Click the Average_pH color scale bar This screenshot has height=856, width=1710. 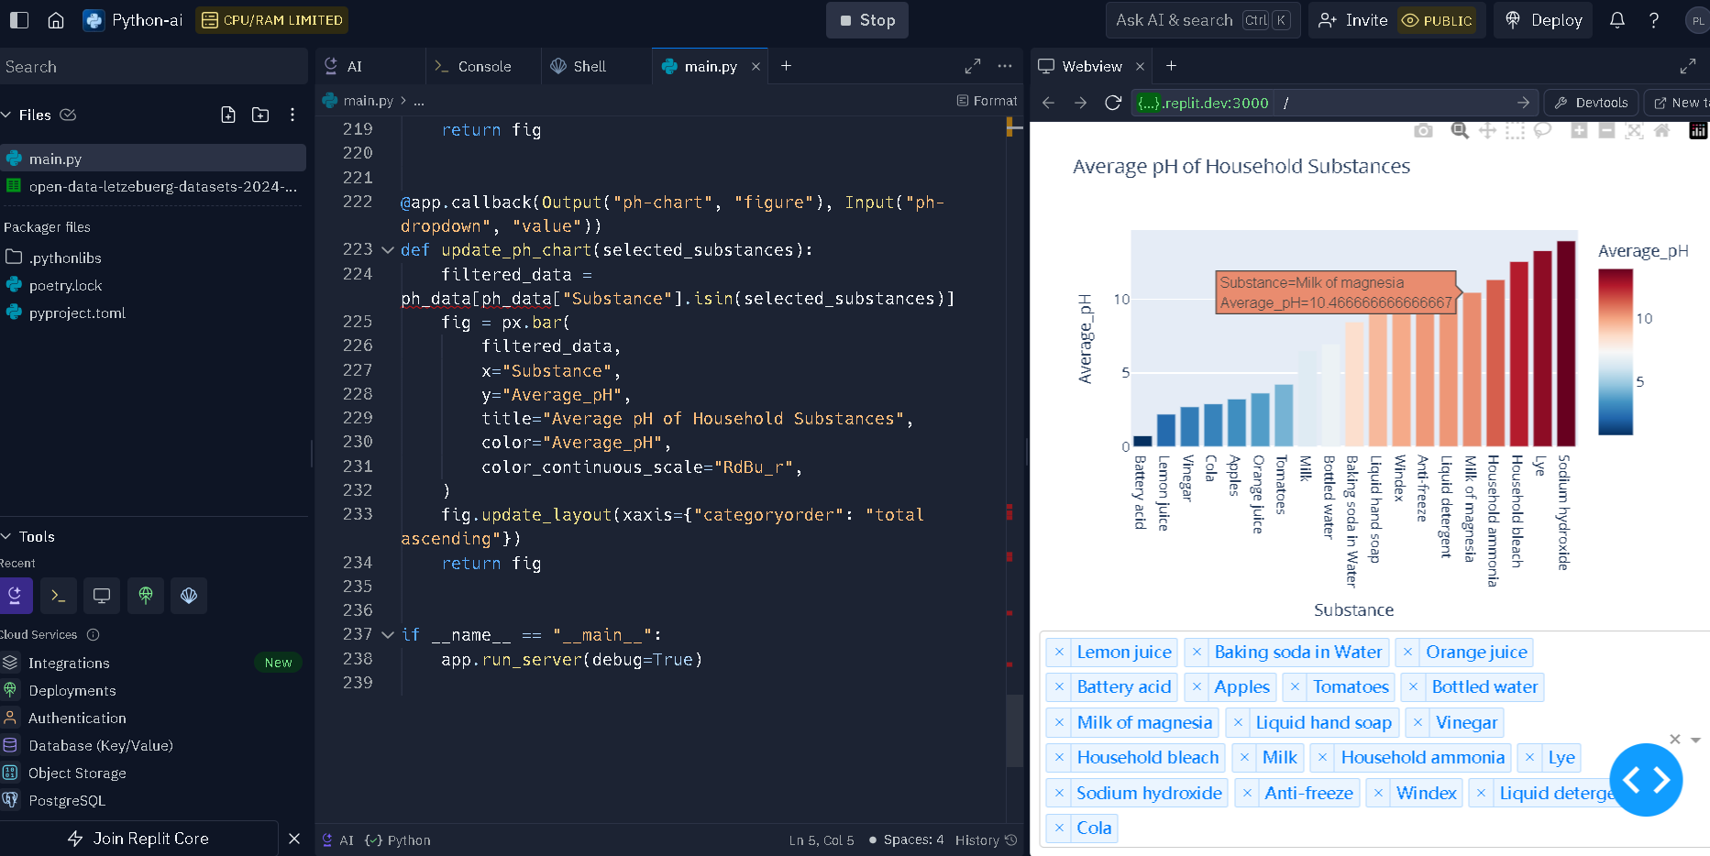(1616, 352)
